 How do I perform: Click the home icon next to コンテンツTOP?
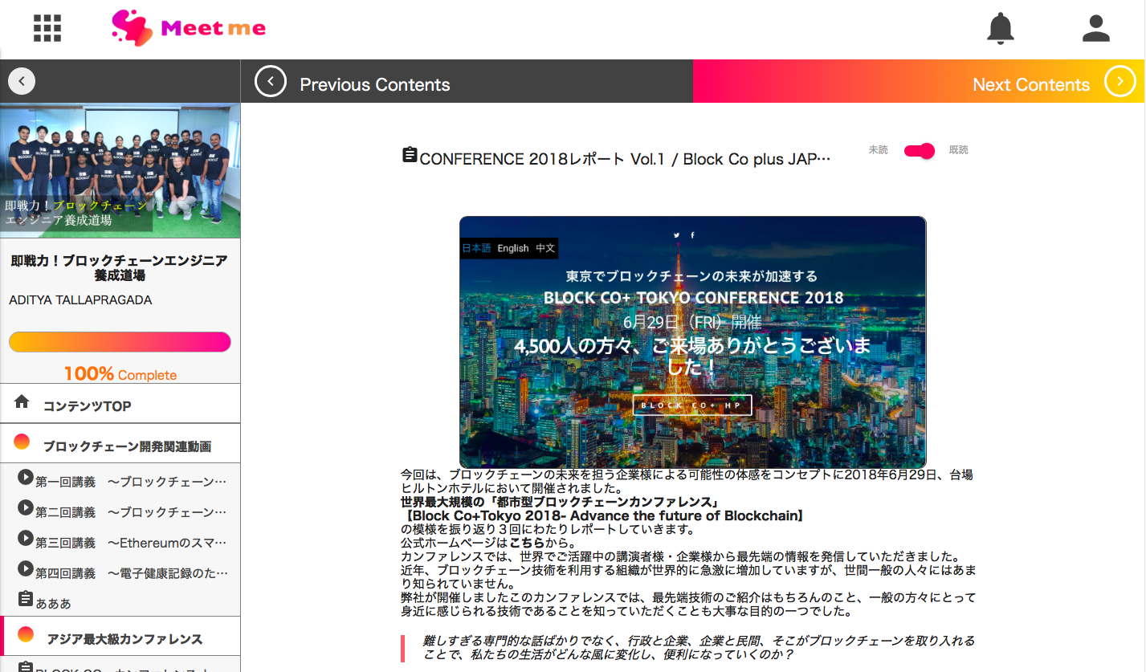pyautogui.click(x=22, y=402)
